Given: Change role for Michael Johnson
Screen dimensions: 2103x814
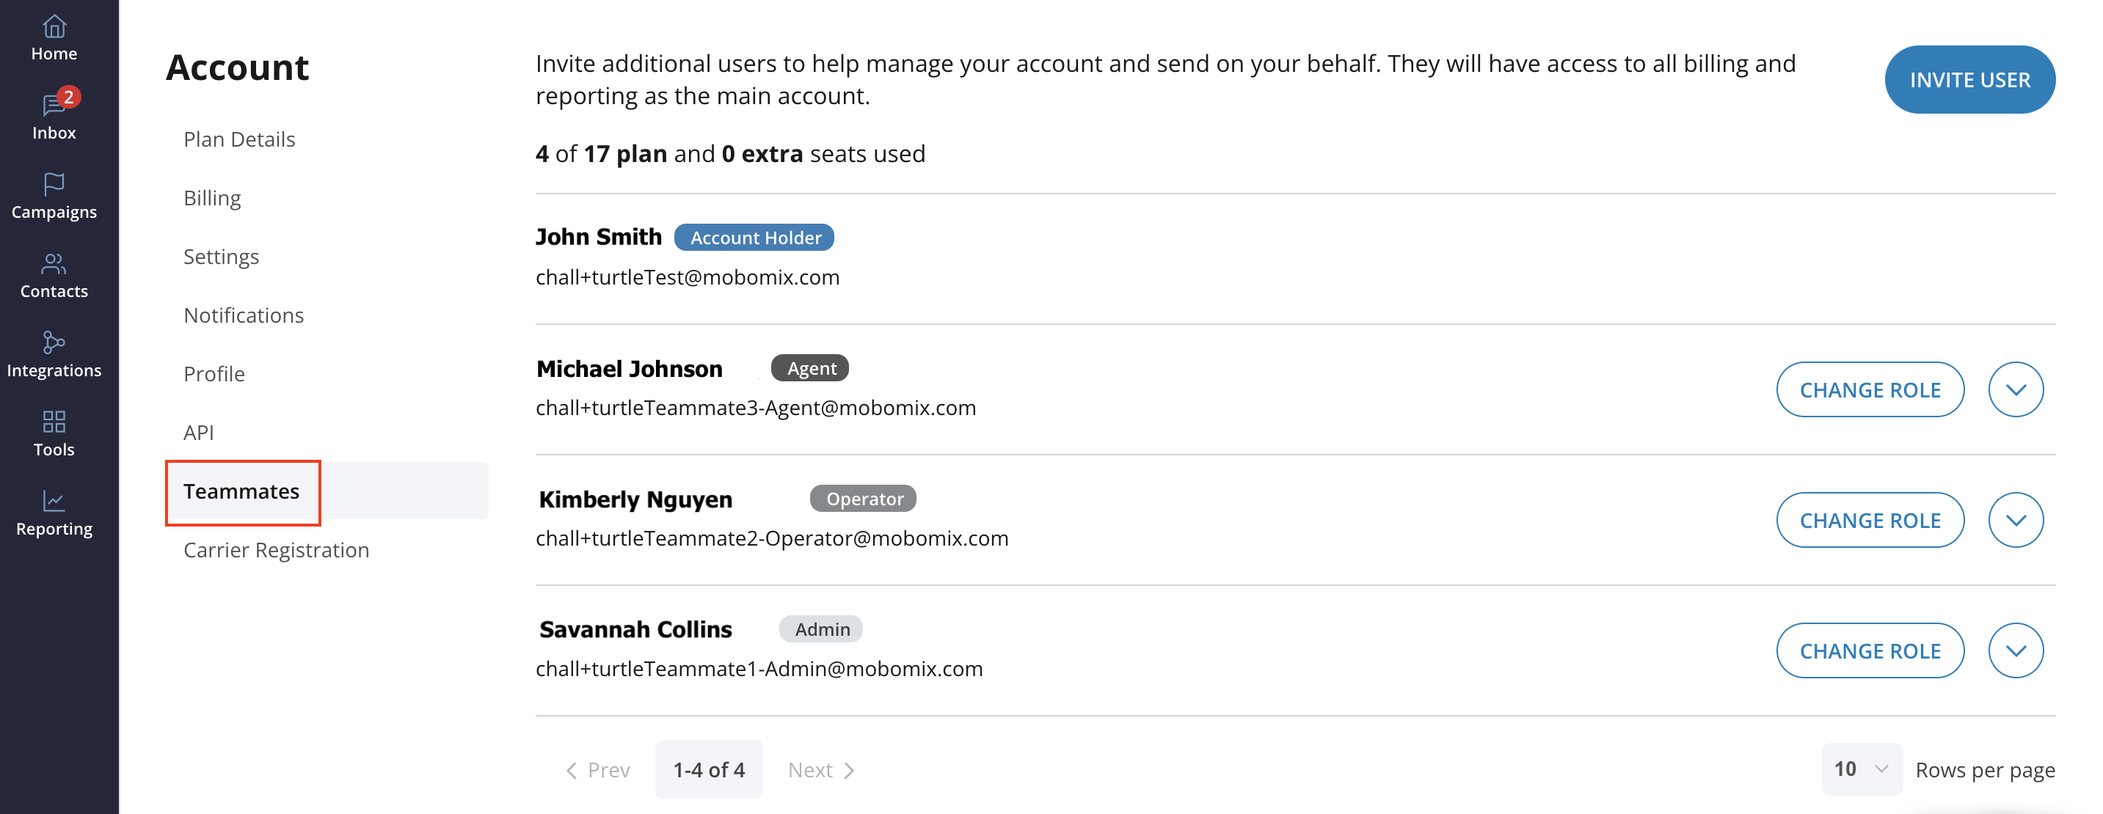Looking at the screenshot, I should (1870, 389).
